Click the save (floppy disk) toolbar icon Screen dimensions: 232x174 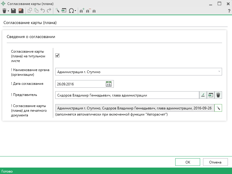tap(13, 11)
